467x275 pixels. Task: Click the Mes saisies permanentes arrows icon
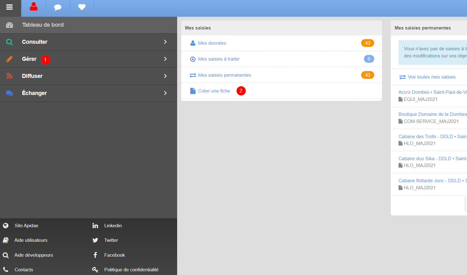193,75
